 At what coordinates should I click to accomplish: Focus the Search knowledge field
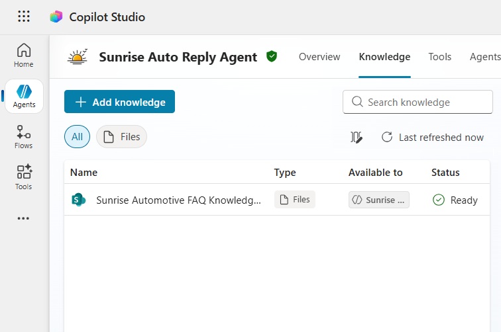click(424, 102)
